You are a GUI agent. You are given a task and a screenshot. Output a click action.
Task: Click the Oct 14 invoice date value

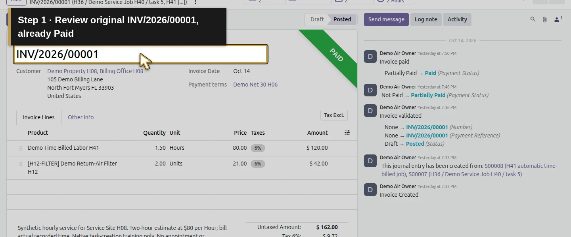pos(241,71)
